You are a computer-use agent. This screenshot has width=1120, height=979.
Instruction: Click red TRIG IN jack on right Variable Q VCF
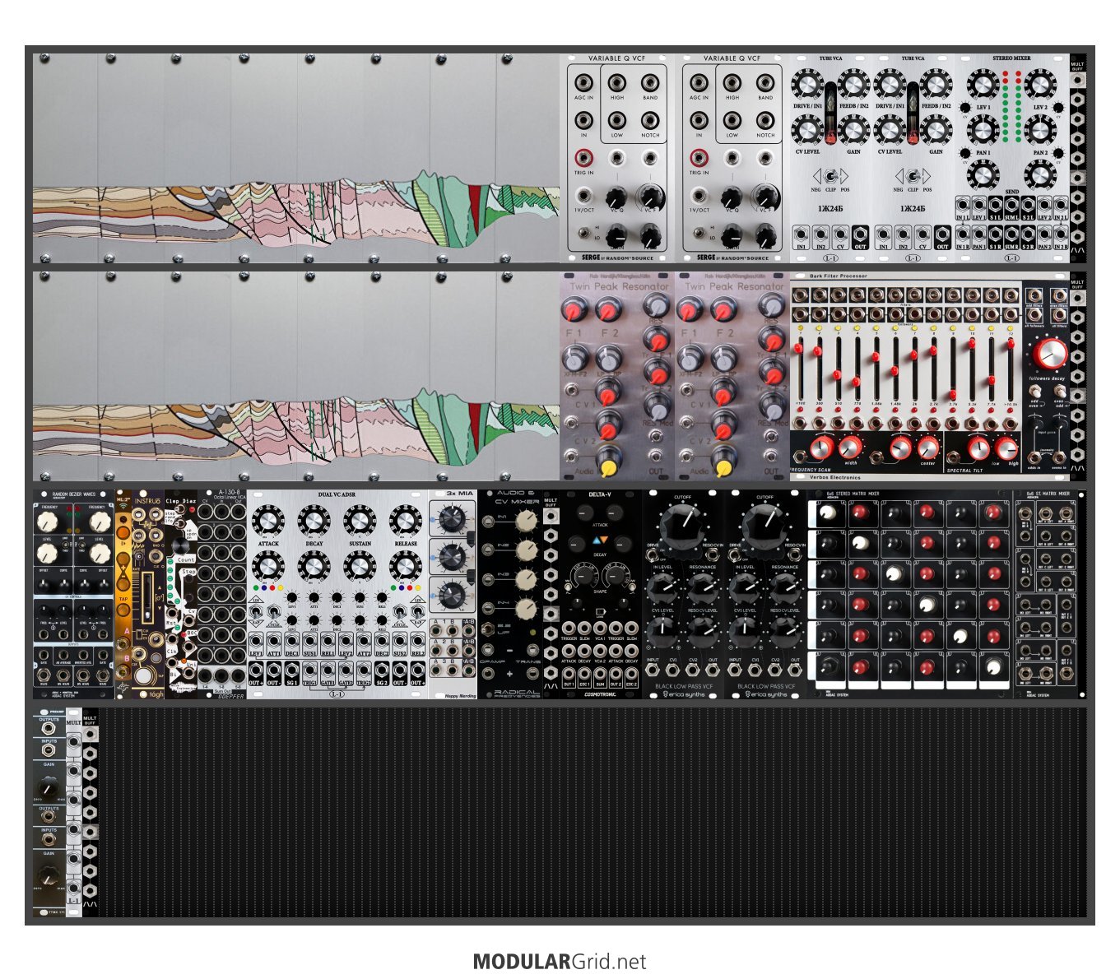699,157
